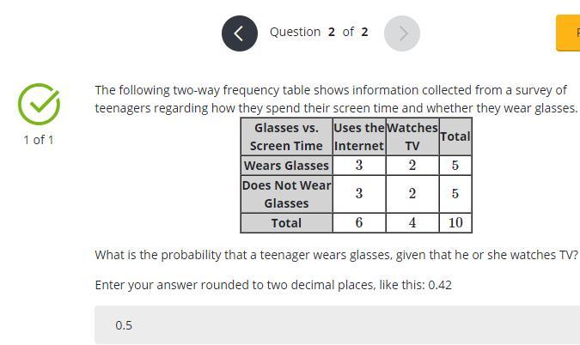Click the Wears Glasses row total cell
This screenshot has width=580, height=345.
pos(455,166)
